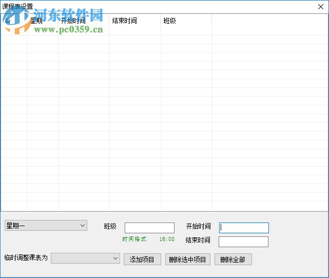
Task: Focus the 开始时间 input field
Action: (244, 228)
